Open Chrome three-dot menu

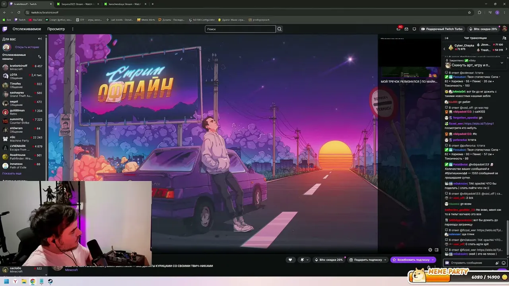(x=505, y=12)
